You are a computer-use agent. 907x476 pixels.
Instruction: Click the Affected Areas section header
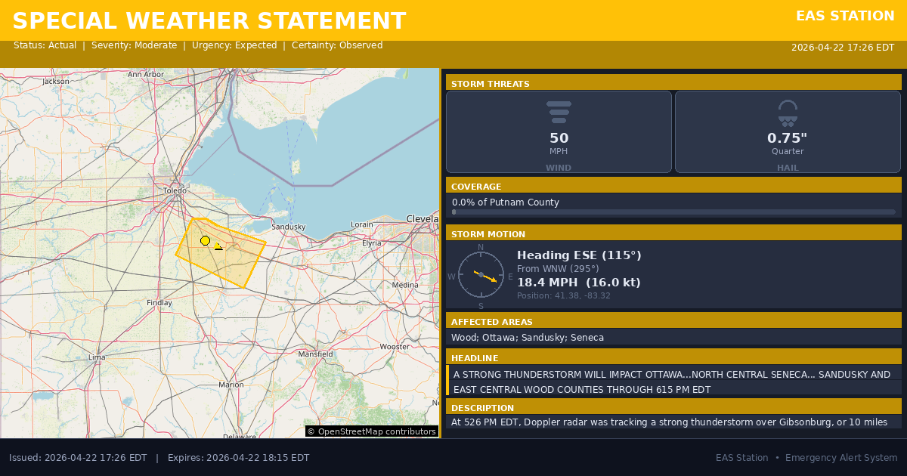673,321
